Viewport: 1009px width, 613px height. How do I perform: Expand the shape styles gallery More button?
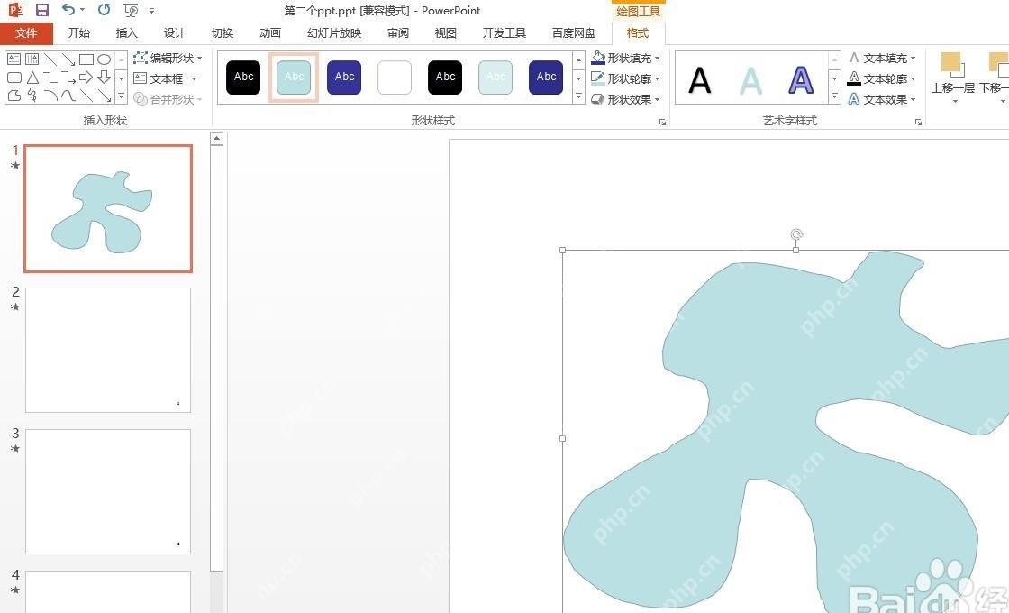(578, 96)
